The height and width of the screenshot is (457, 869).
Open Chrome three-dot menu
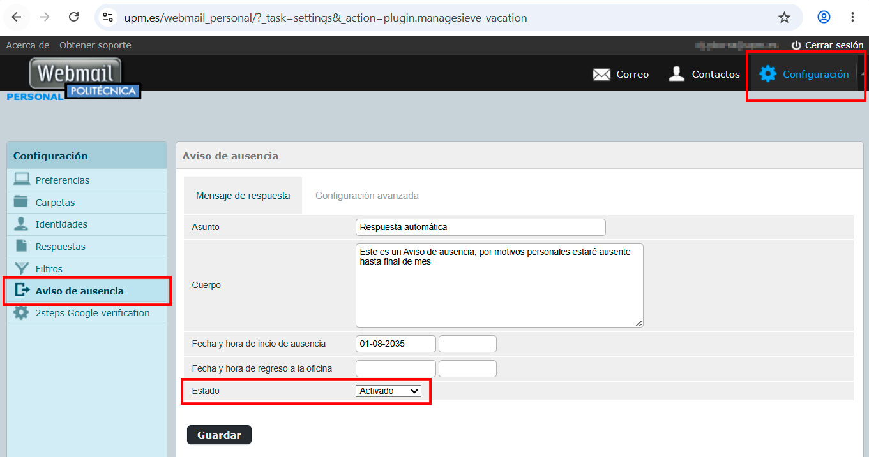pos(853,17)
